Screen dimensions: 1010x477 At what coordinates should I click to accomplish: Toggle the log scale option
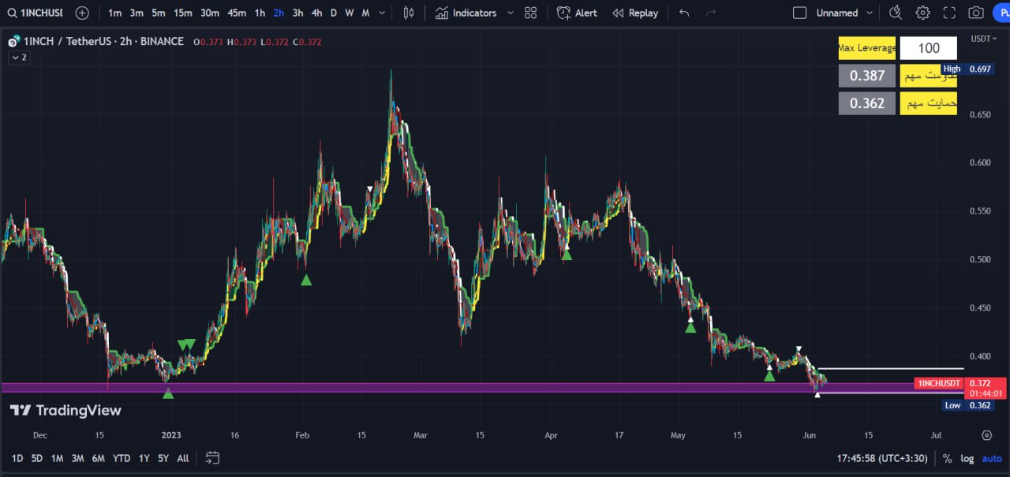point(967,458)
